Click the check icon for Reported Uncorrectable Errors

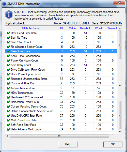click(9, 79)
